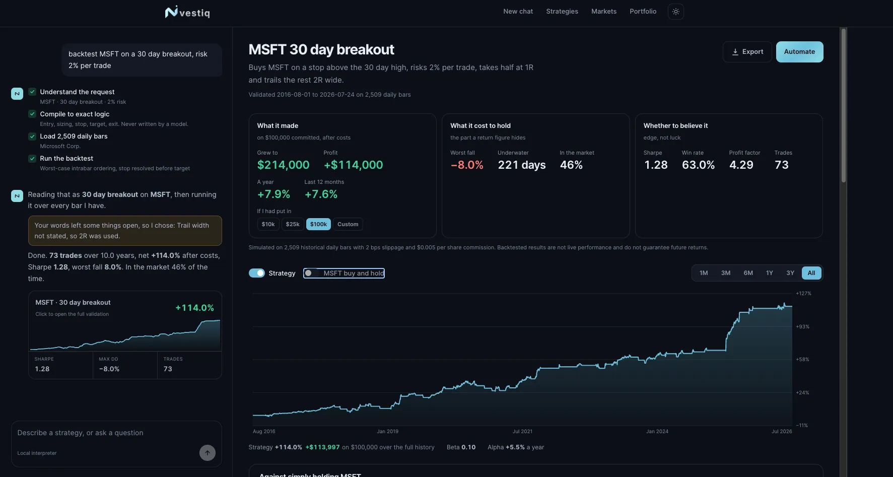Click the Automate button

(800, 52)
